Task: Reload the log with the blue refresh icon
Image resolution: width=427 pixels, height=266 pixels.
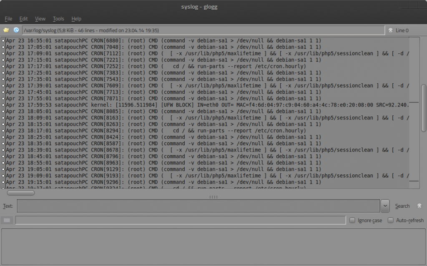Action: click(x=16, y=30)
